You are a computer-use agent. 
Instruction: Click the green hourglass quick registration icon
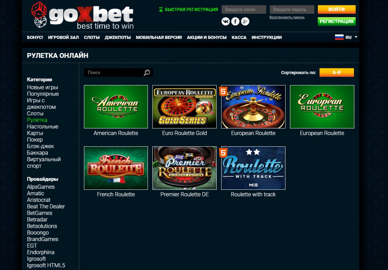coord(161,9)
